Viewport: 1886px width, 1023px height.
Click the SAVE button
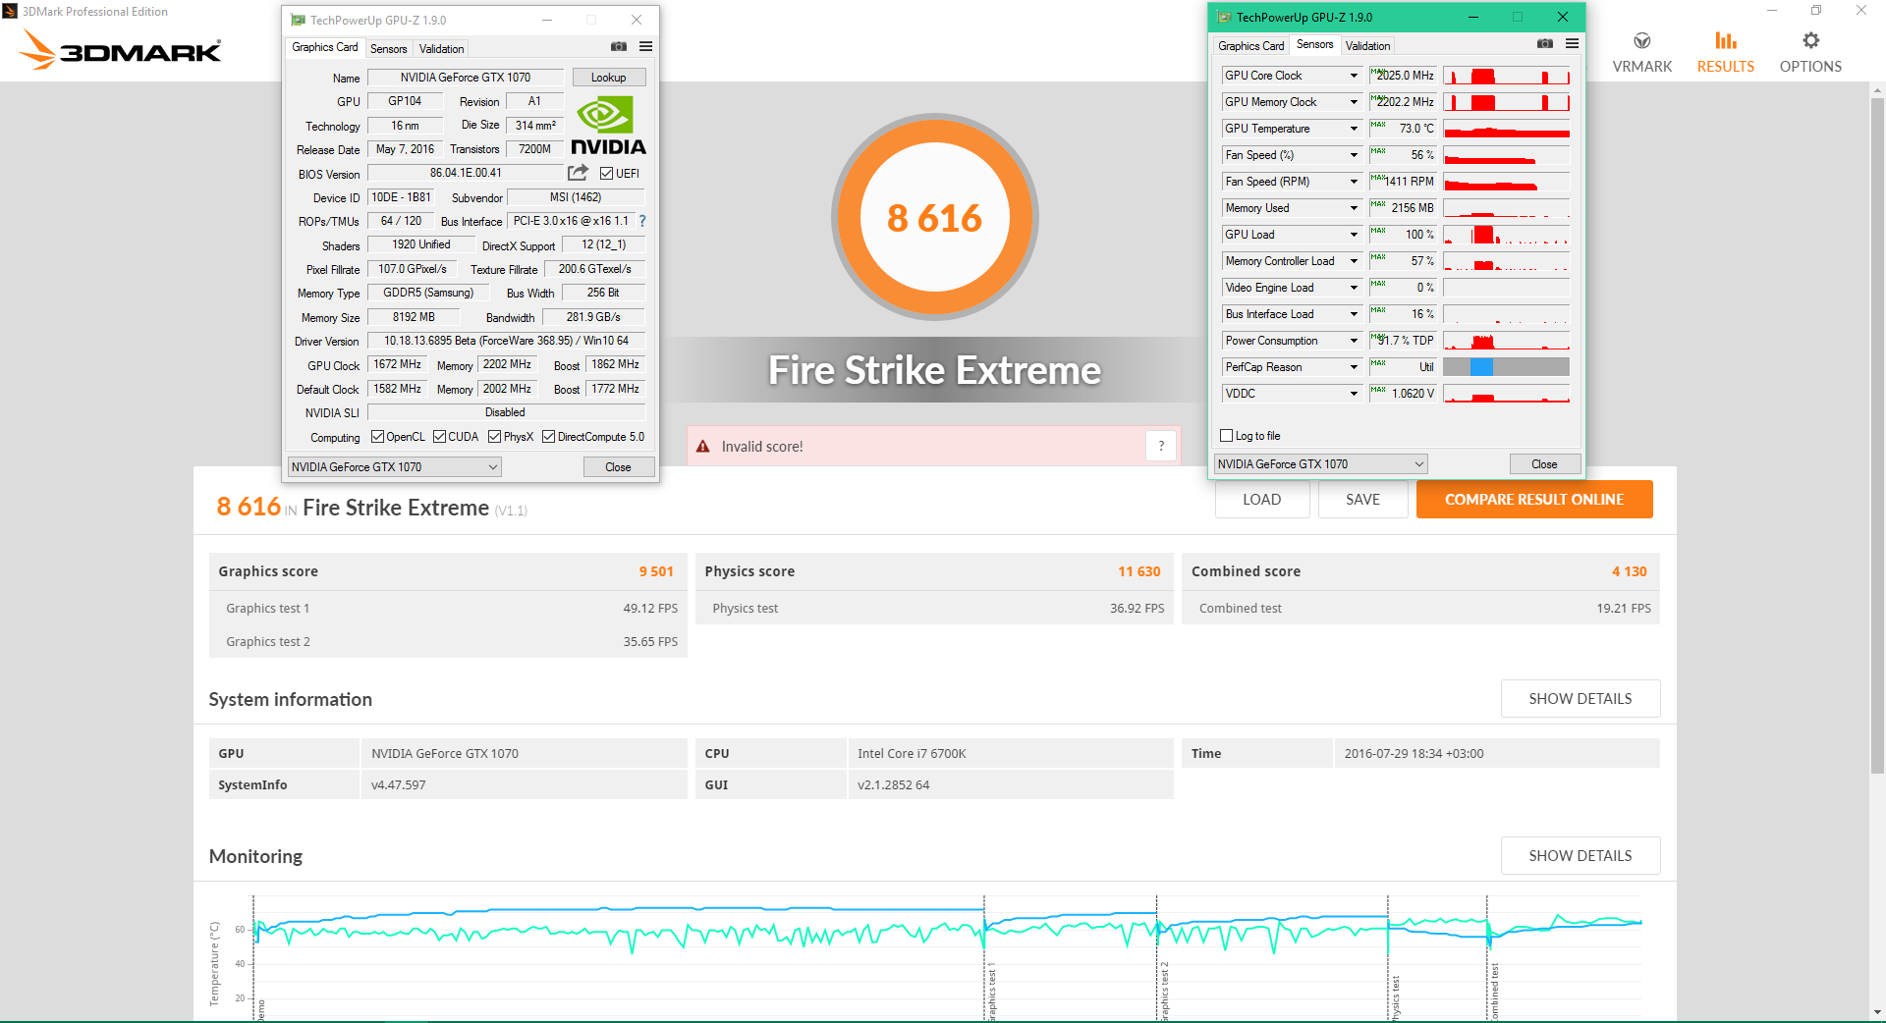pyautogui.click(x=1362, y=499)
